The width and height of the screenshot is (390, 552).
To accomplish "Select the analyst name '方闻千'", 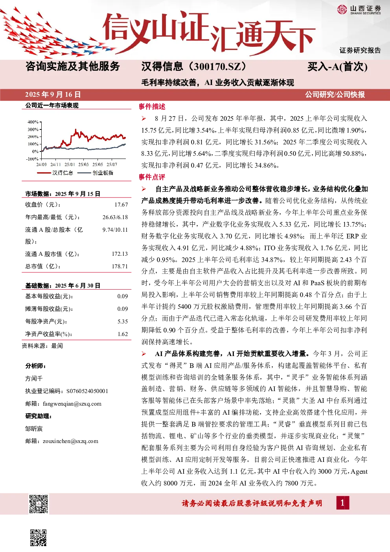I will coord(34,378).
